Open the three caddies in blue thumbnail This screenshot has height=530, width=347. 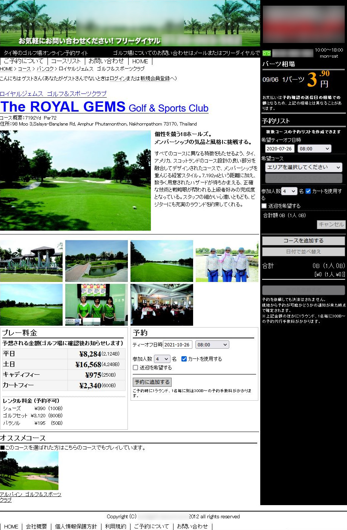227,261
